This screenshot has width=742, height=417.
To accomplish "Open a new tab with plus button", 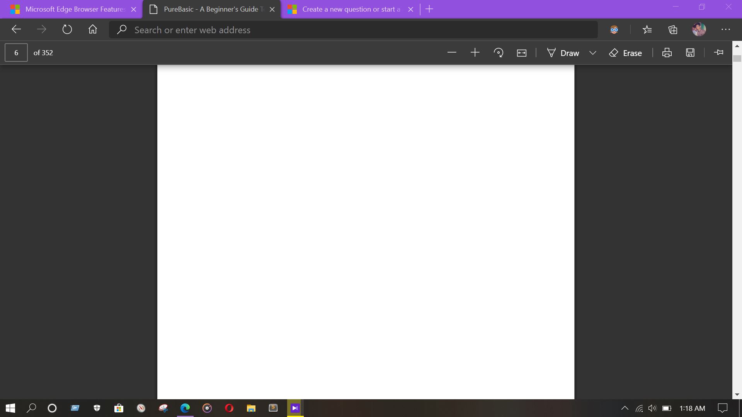I will (x=429, y=9).
